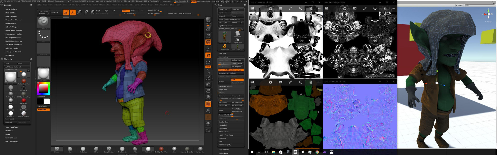The width and height of the screenshot is (497, 155).
Task: Open the Gizmos dropdown in Unity
Action: click(x=459, y=5)
